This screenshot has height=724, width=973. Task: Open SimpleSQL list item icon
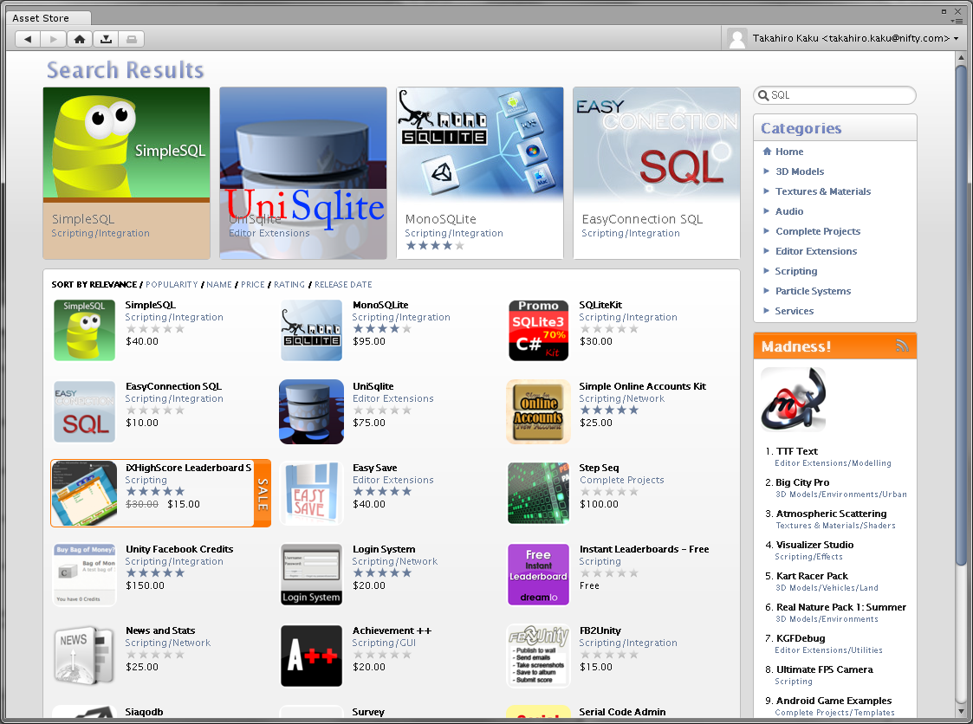(x=84, y=330)
